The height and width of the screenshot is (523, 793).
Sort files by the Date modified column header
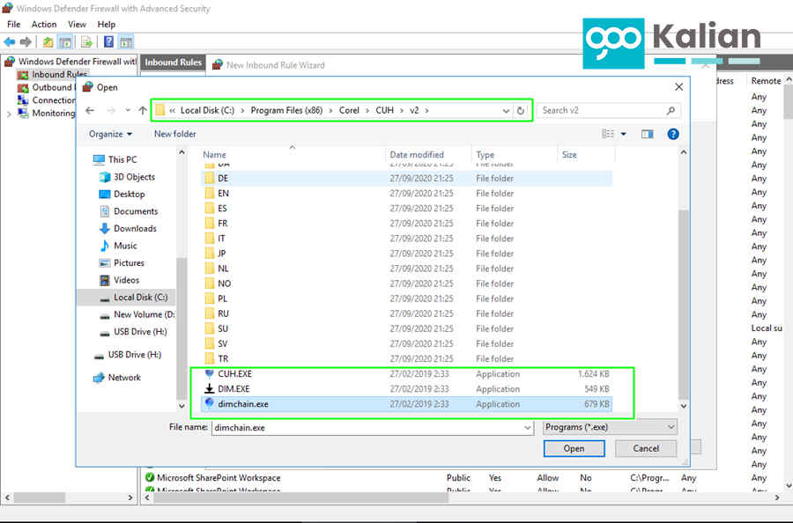point(417,155)
